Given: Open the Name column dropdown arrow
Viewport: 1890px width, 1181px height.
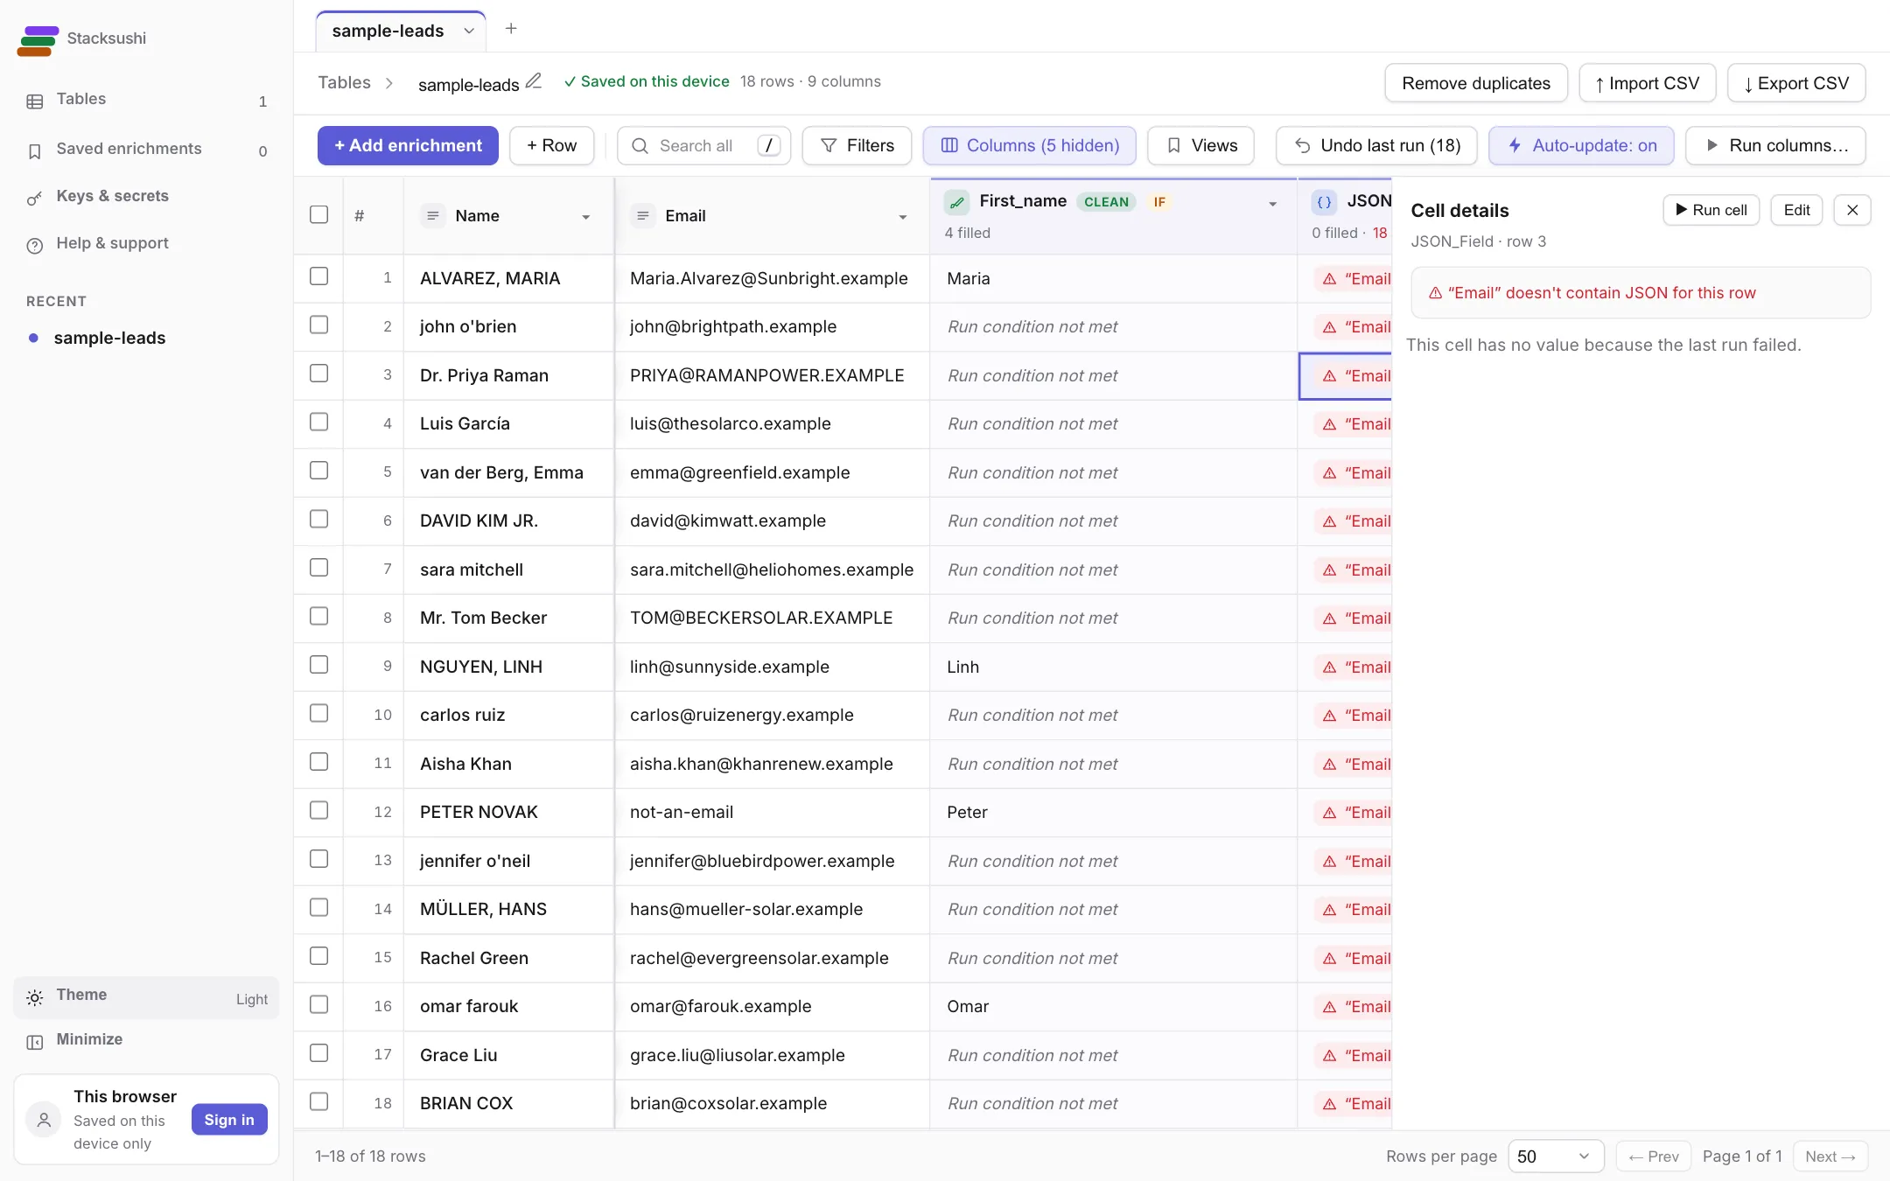Looking at the screenshot, I should tap(586, 217).
